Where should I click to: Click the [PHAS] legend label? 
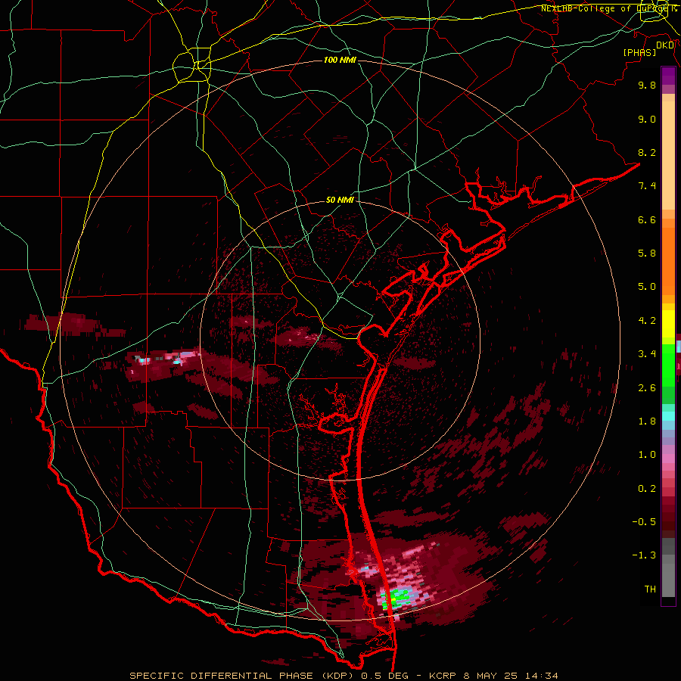tap(639, 52)
